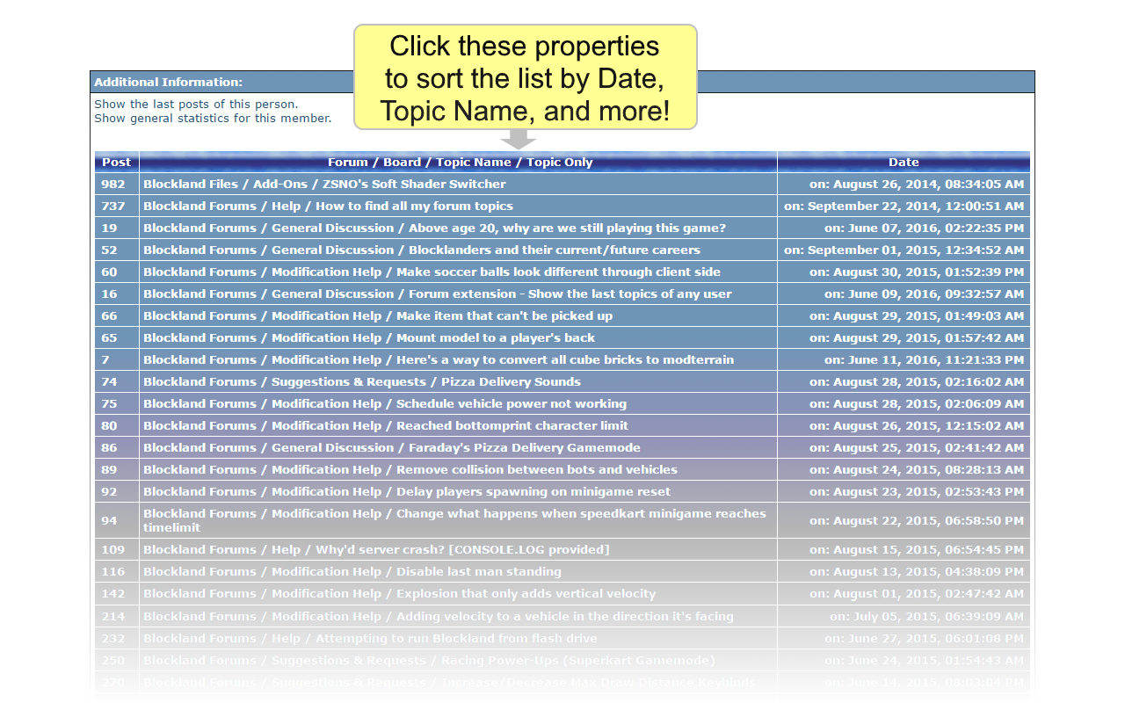Viewport: 1125px width, 703px height.
Task: Click post number 52
Action: (x=109, y=250)
